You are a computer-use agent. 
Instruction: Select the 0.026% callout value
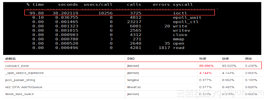(x=251, y=87)
